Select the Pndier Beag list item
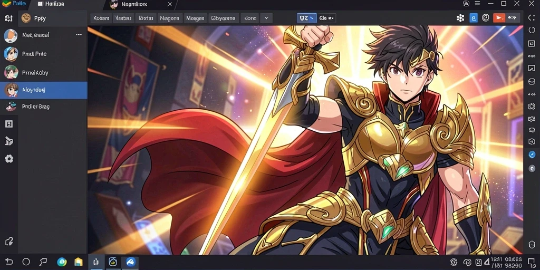540x270 pixels. (44, 107)
